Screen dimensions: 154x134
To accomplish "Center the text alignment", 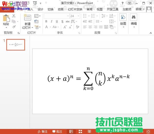I will click(90, 27).
